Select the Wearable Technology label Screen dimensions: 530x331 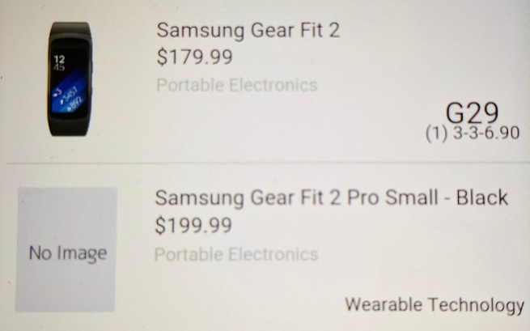[x=435, y=304]
